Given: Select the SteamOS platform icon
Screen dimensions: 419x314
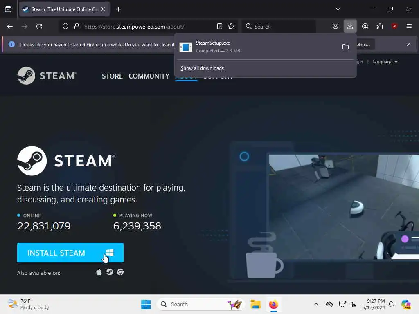Looking at the screenshot, I should pos(110,272).
